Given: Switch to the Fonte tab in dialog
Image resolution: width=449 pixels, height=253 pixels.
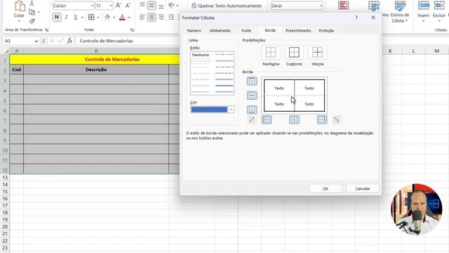Looking at the screenshot, I should point(246,30).
